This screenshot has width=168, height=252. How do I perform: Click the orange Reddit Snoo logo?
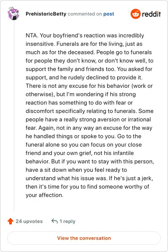point(135,14)
